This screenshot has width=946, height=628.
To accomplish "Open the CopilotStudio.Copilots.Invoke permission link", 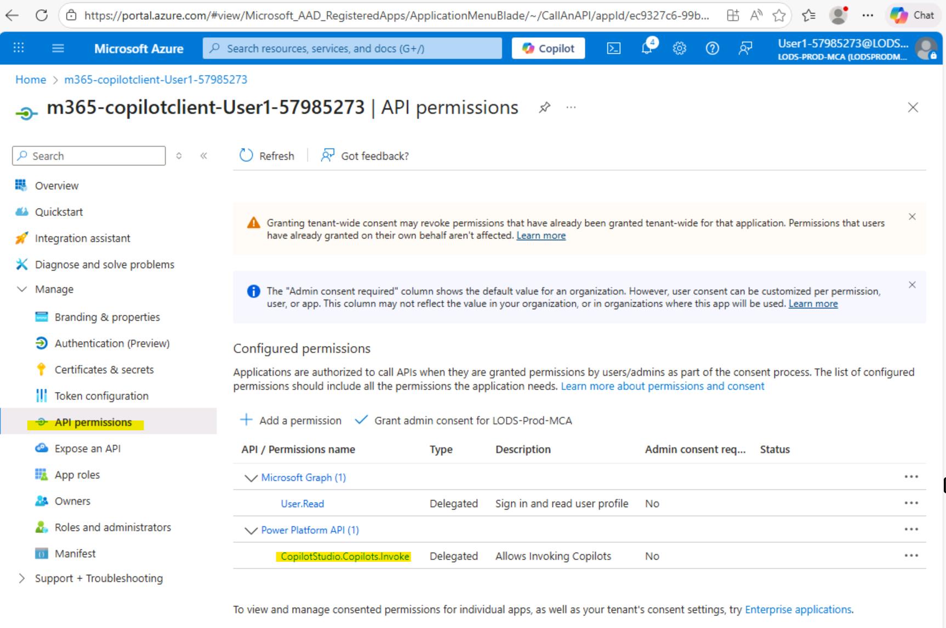I will tap(345, 556).
